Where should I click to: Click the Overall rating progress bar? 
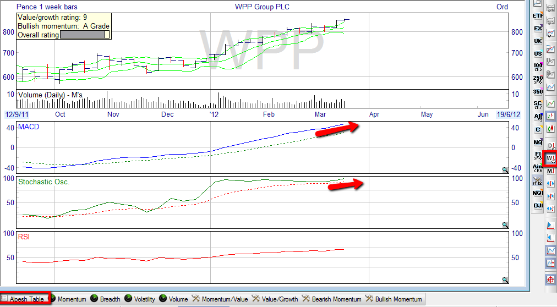click(85, 35)
